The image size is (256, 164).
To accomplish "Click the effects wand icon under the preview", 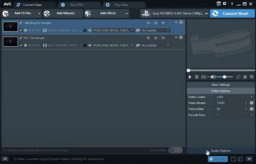I will (252, 77).
